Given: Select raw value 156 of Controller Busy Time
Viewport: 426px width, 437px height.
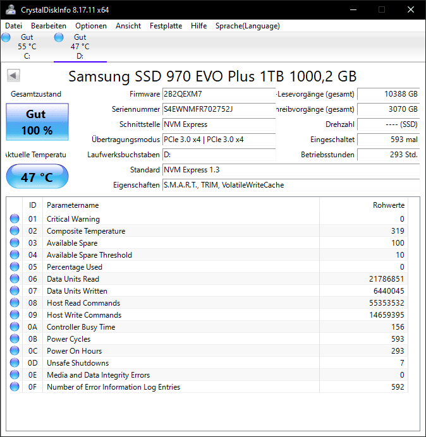Looking at the screenshot, I should (398, 326).
